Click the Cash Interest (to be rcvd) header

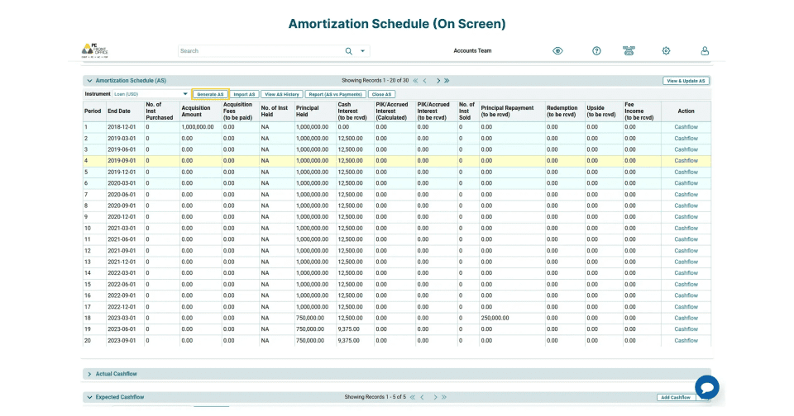[x=352, y=111]
